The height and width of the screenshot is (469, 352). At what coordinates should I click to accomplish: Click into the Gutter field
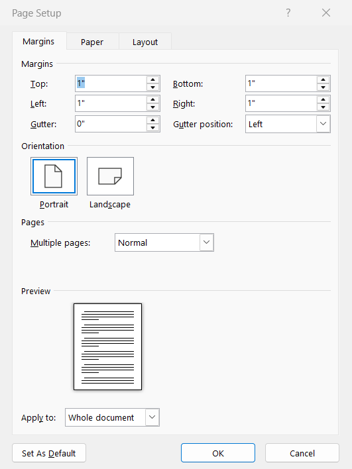pos(111,124)
